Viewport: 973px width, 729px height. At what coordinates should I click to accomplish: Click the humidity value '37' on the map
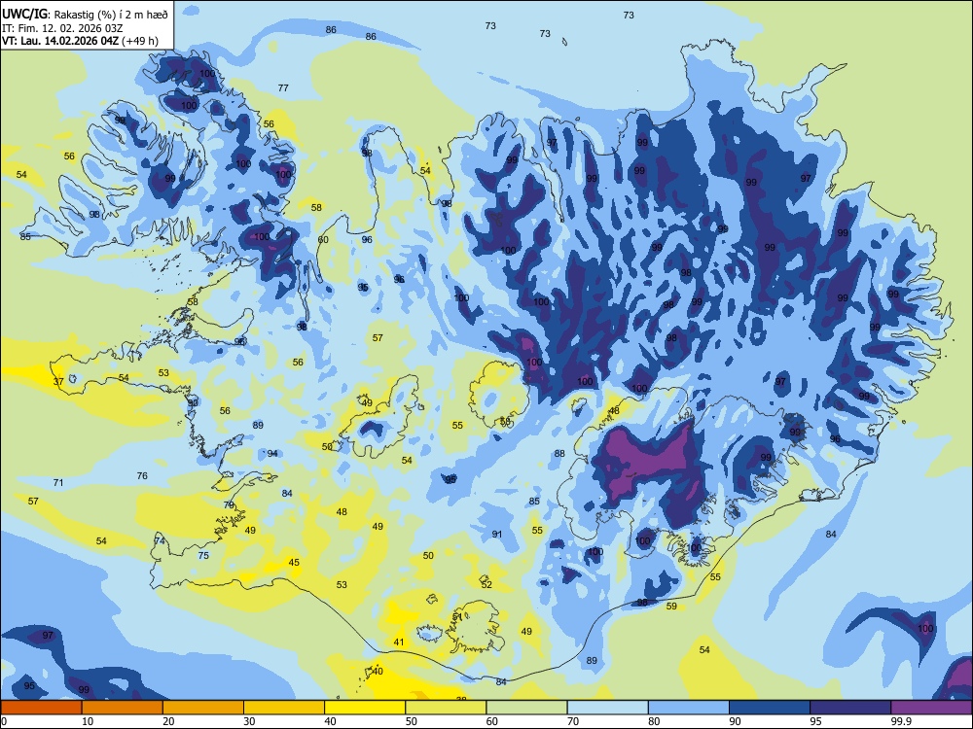58,381
